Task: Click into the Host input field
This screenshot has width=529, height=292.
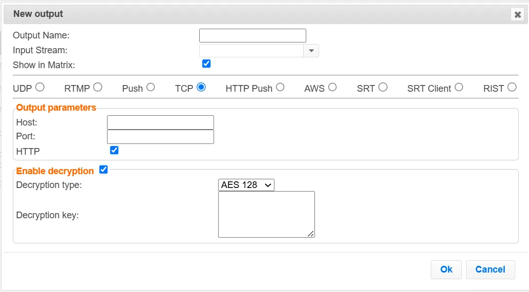Action: pos(161,122)
